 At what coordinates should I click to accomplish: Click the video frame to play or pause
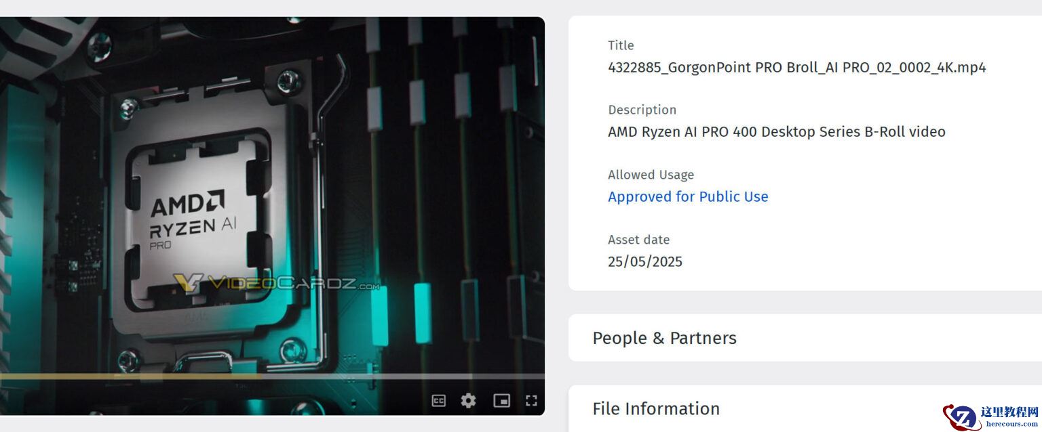(272, 196)
